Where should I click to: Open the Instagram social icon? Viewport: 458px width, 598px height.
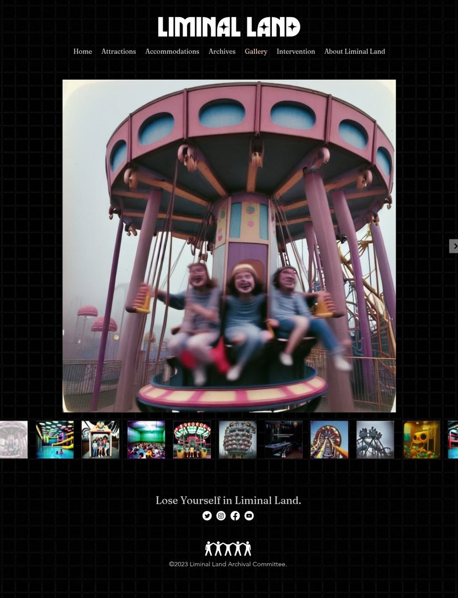pos(221,516)
